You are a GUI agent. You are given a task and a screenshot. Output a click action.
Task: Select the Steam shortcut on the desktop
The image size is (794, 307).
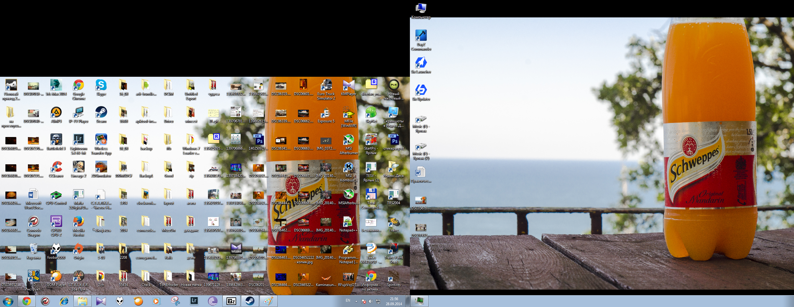tap(101, 115)
